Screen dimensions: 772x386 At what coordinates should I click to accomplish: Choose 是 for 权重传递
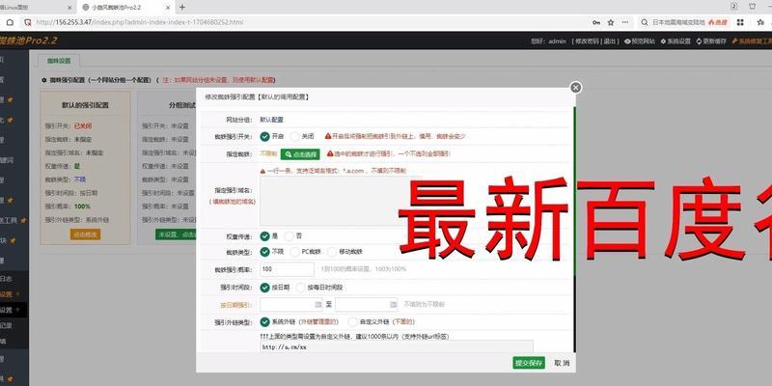click(264, 236)
